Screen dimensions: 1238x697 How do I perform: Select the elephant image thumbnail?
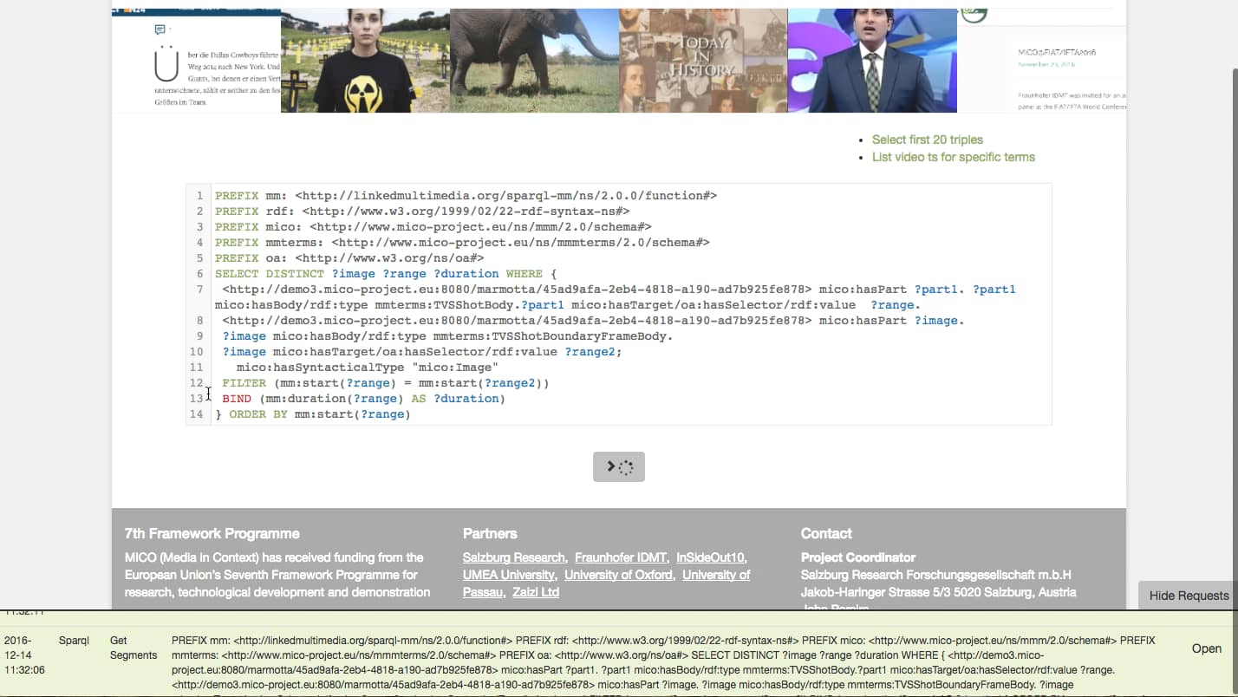pos(534,61)
